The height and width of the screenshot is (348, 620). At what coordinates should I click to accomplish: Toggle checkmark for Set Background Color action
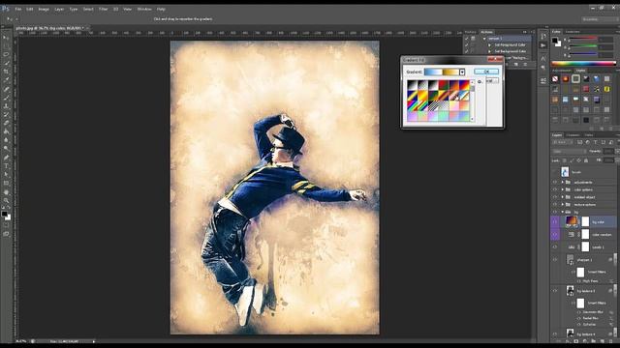click(x=467, y=51)
